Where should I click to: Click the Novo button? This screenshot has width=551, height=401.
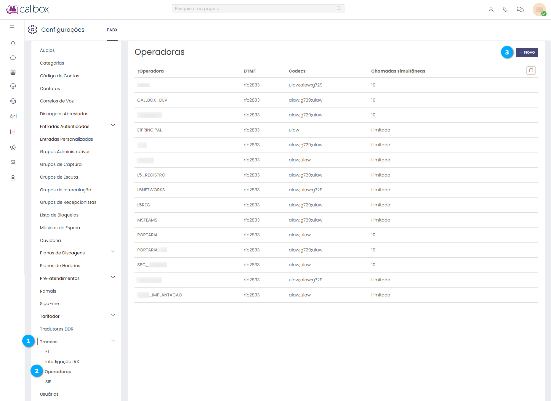[x=527, y=52]
